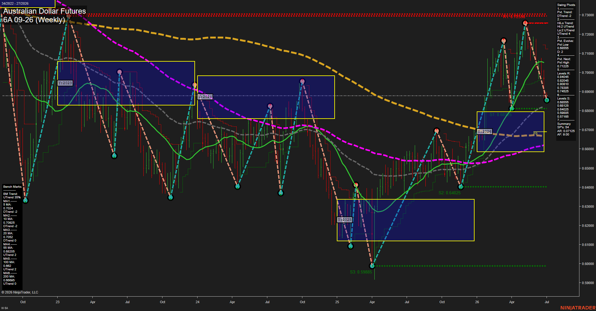Click the 200 MA value 0.66695
The image size is (596, 311).
pos(9,280)
